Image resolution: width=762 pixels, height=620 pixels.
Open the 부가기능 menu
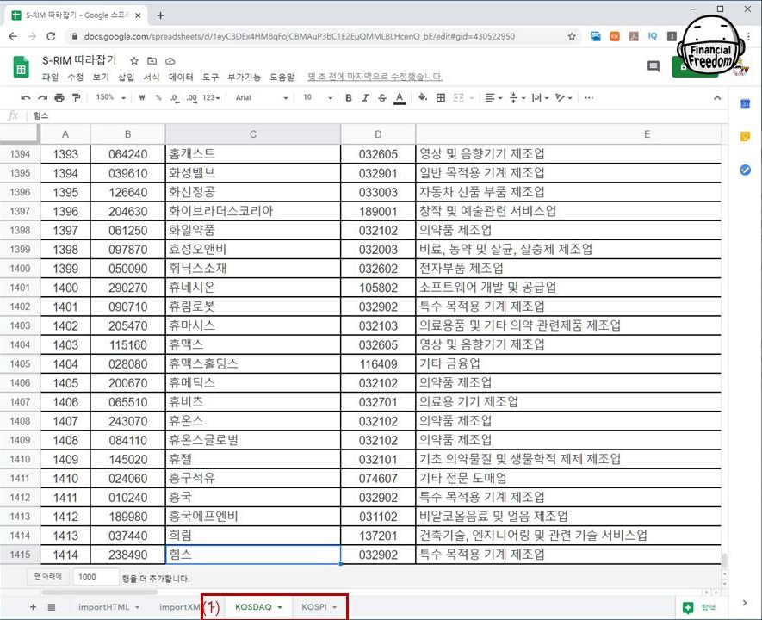[244, 77]
